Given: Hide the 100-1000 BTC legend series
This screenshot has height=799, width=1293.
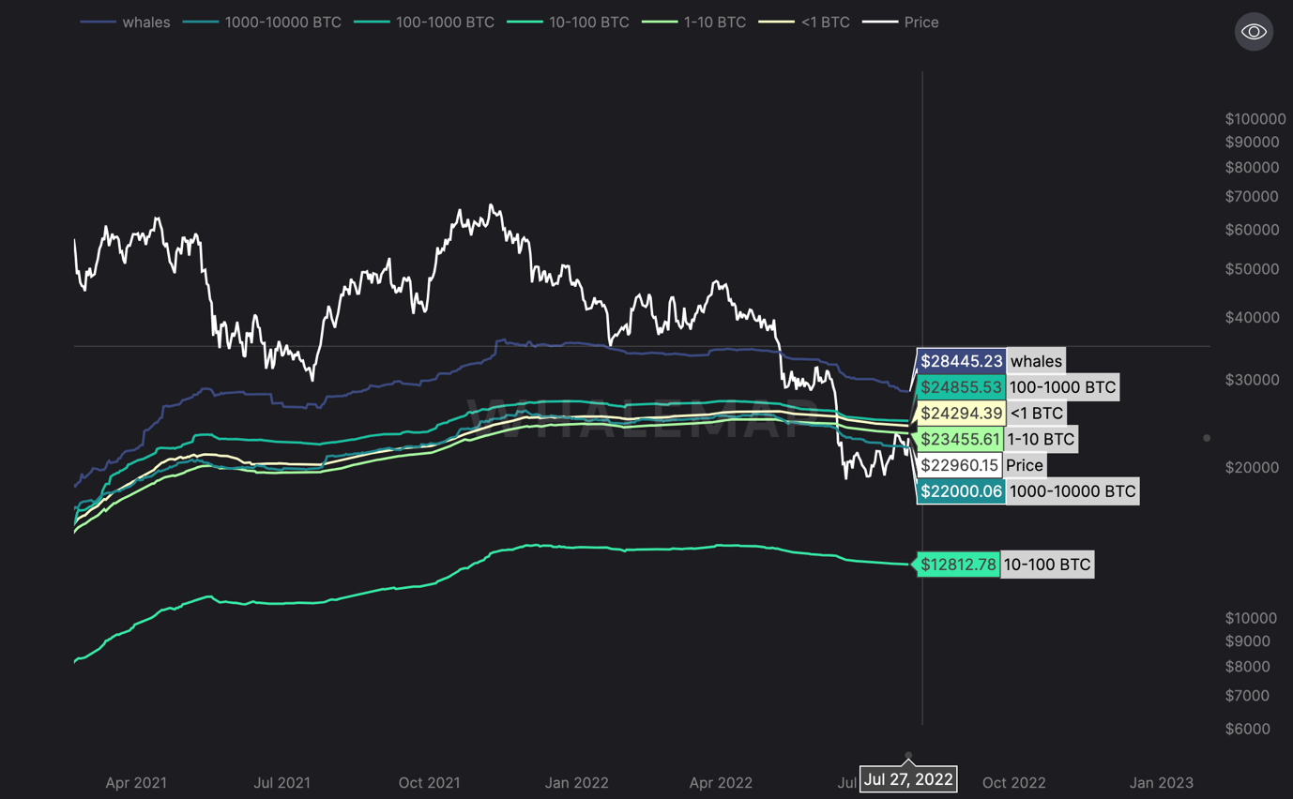Looking at the screenshot, I should tap(425, 22).
